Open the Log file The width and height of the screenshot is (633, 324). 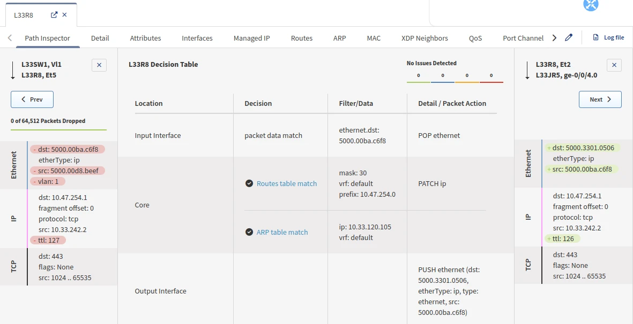pyautogui.click(x=608, y=38)
